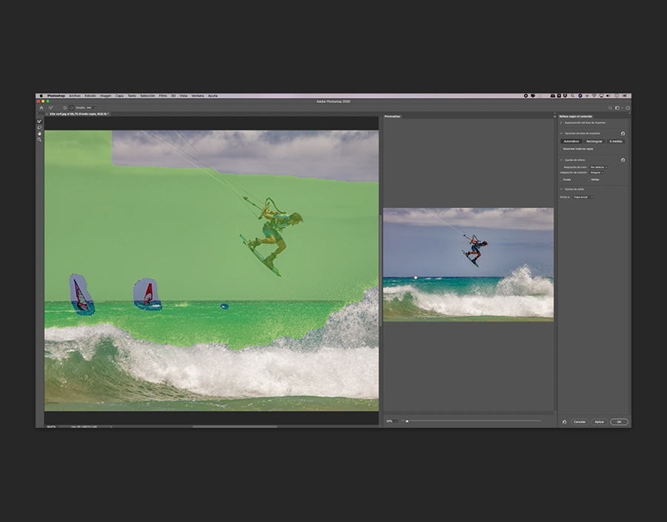The image size is (667, 522).
Task: Click the horizontal scrollbar below the canvas
Action: click(x=235, y=426)
